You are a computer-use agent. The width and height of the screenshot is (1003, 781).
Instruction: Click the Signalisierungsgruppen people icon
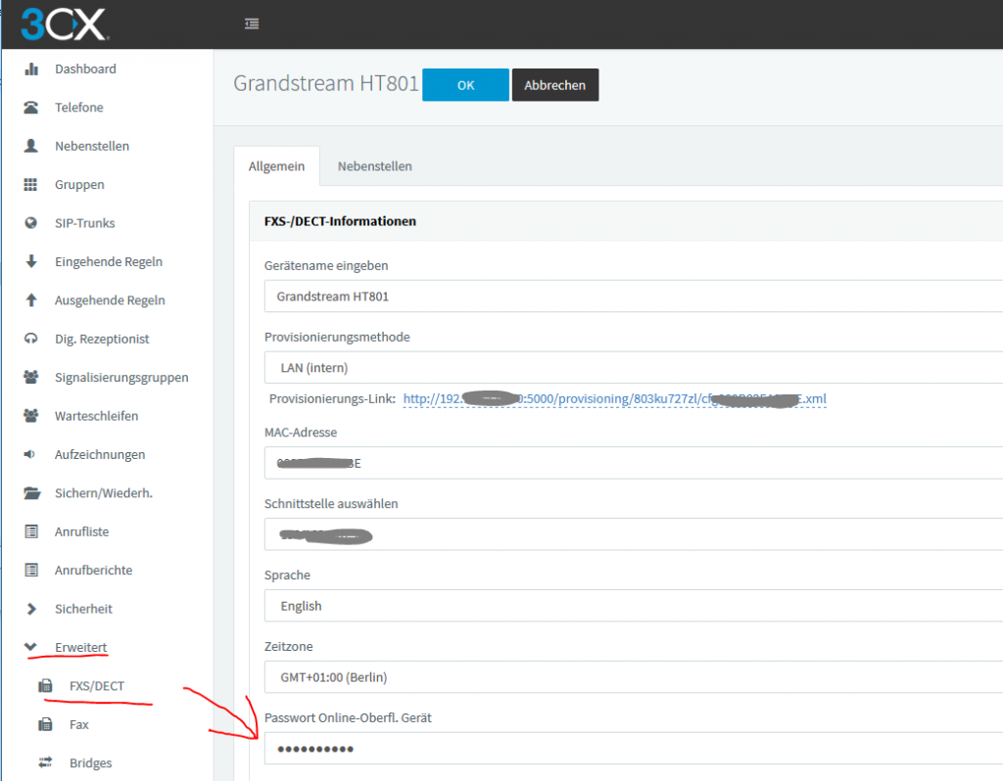[30, 377]
